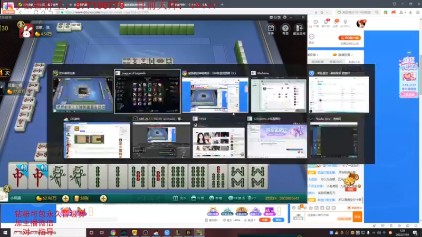Toggle microphone F2 icon in game bar

click(x=252, y=199)
